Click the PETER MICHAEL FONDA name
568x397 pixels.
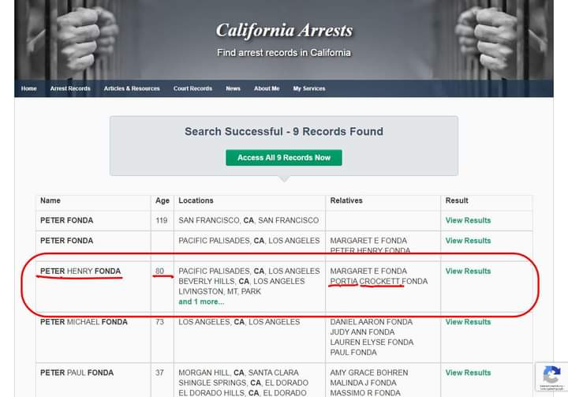click(x=84, y=322)
